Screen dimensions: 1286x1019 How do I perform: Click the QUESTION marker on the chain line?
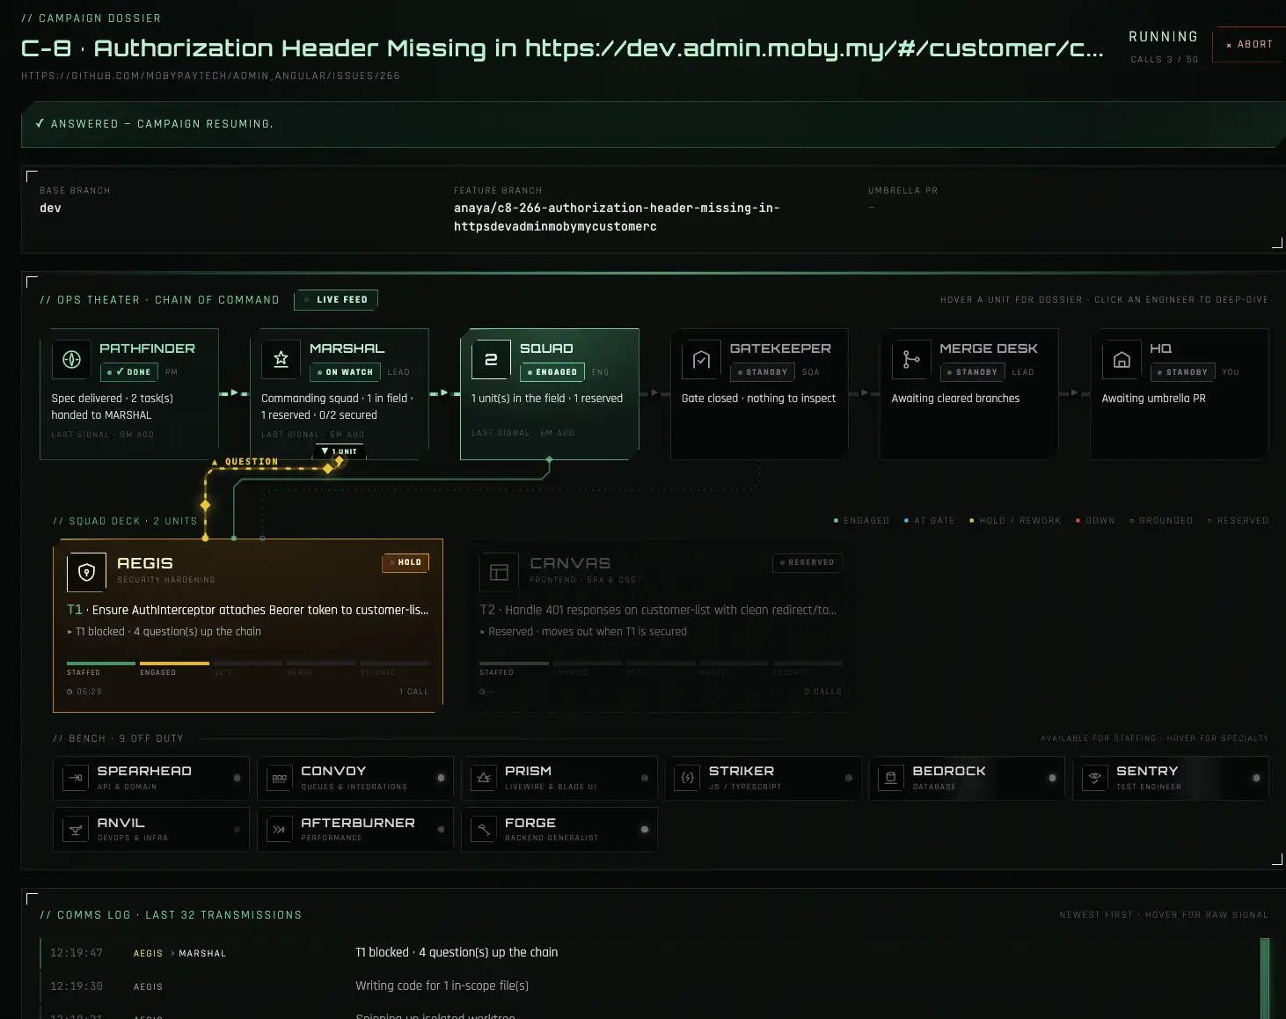tap(246, 461)
